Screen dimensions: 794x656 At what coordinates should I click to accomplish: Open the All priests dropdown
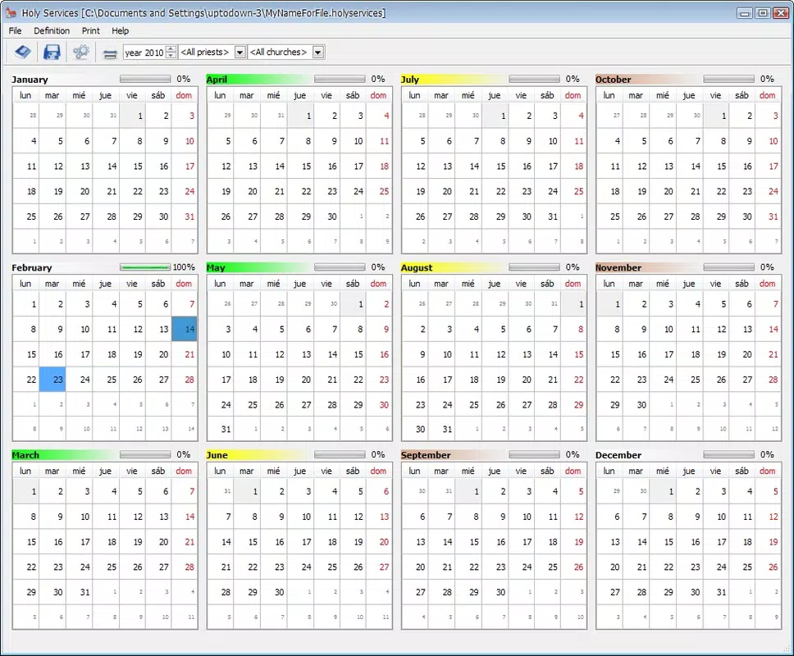(240, 52)
